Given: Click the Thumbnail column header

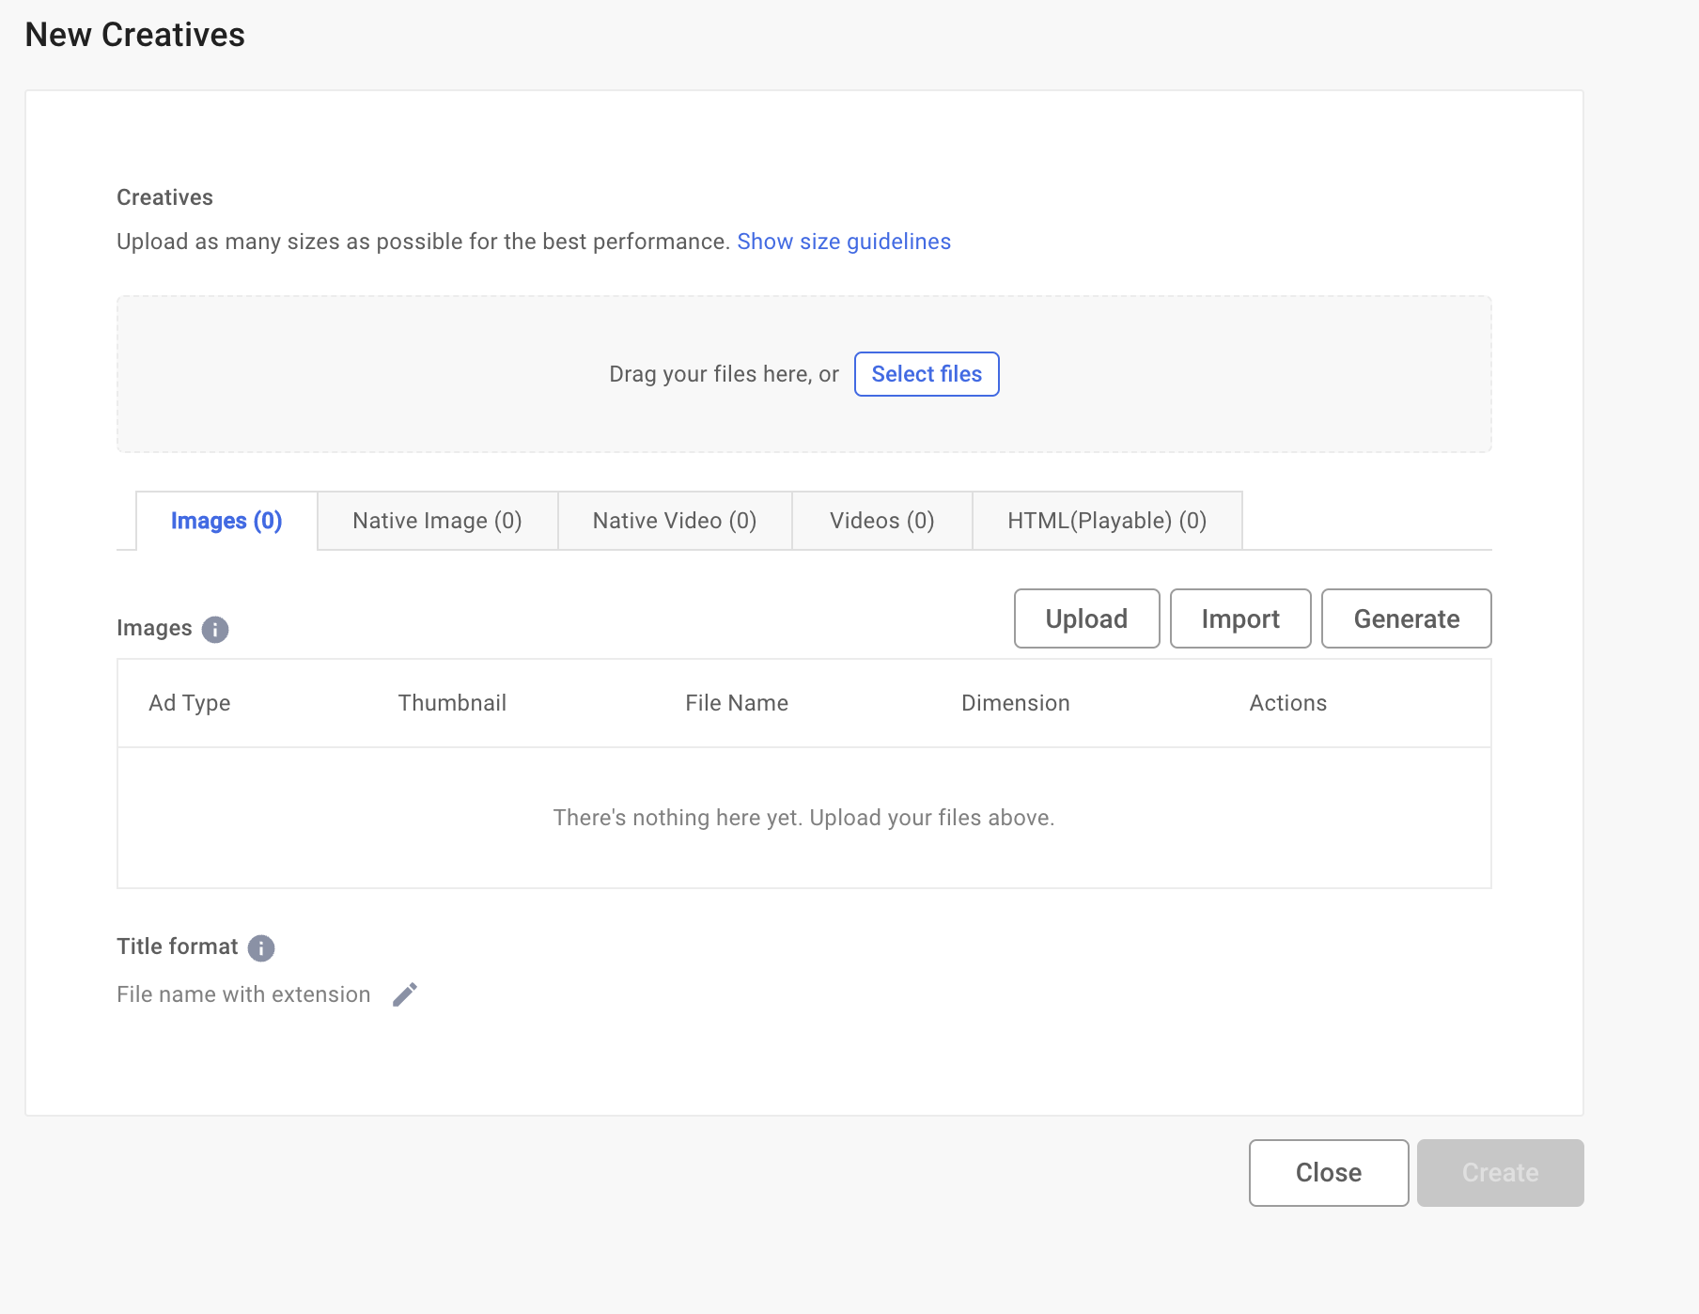Looking at the screenshot, I should (x=452, y=703).
